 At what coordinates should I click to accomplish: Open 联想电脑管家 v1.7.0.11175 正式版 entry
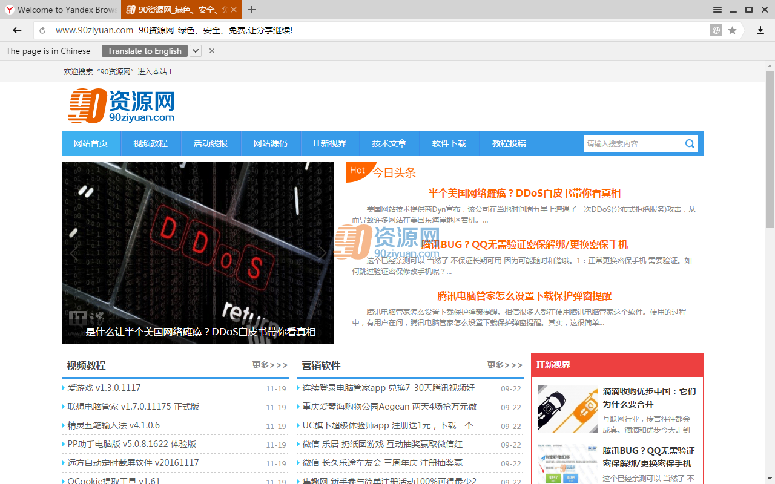[133, 407]
